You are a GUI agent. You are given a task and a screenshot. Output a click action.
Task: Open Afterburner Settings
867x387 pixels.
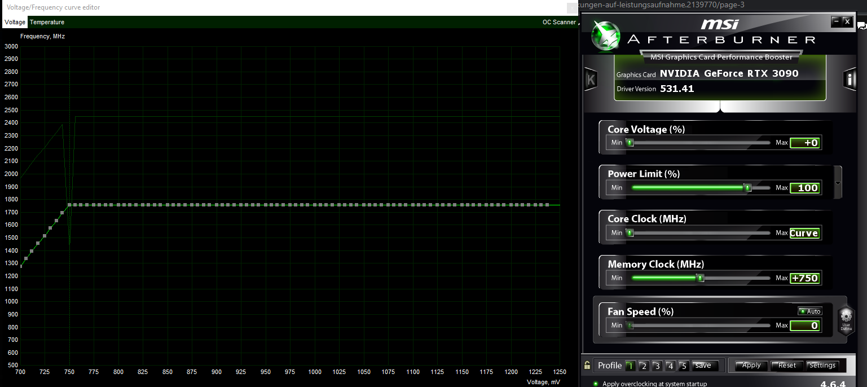coord(822,365)
